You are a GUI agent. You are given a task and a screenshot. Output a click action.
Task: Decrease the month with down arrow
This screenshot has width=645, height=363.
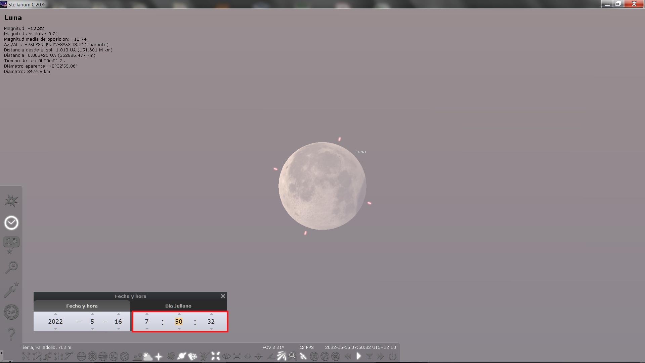point(92,329)
